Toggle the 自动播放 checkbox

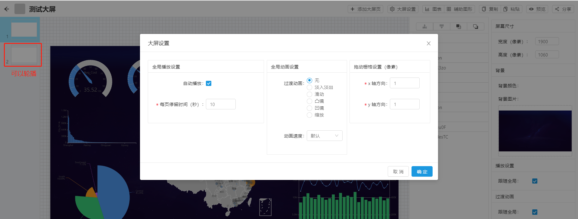[x=209, y=84]
